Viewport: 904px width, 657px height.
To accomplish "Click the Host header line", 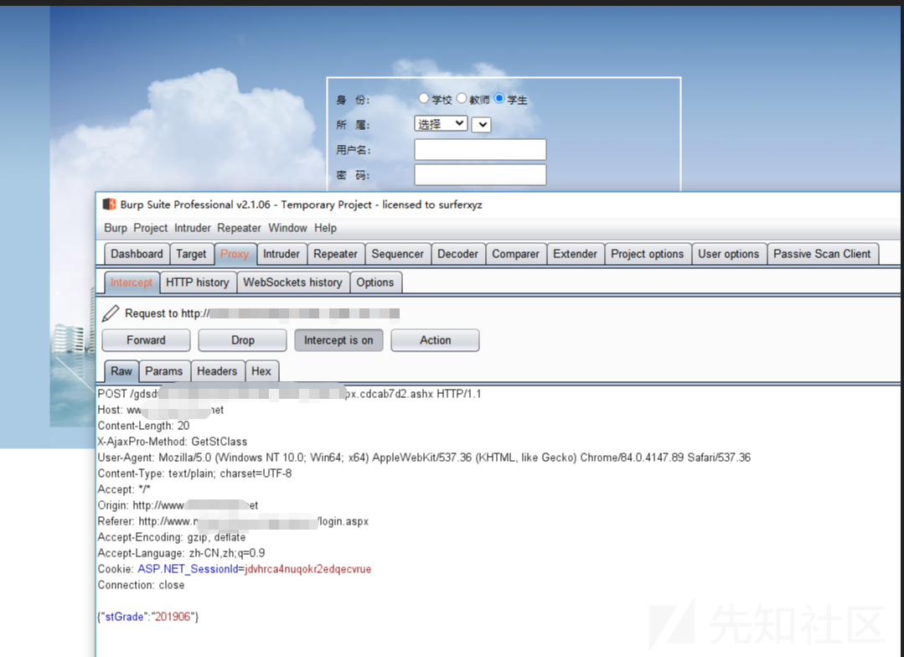I will click(160, 410).
